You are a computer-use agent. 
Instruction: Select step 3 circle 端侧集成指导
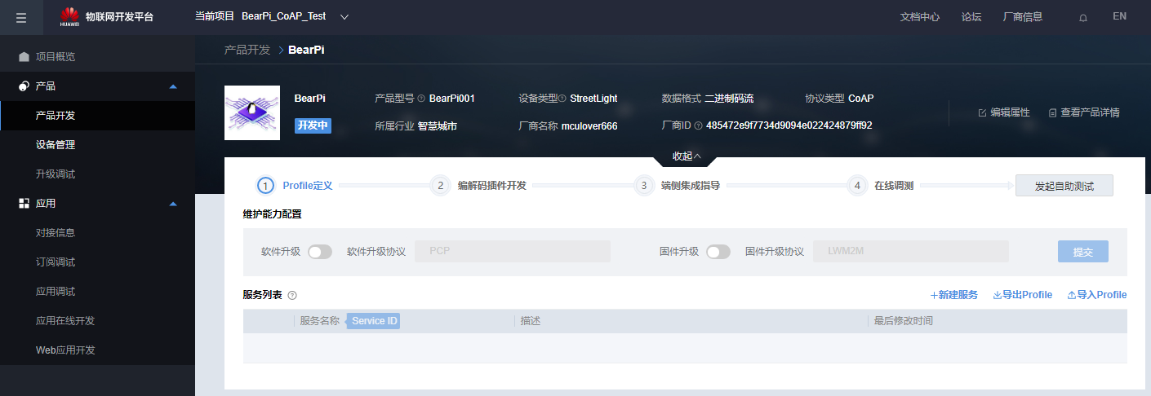tap(643, 186)
